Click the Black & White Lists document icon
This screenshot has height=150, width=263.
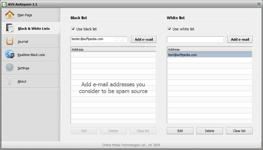10,28
